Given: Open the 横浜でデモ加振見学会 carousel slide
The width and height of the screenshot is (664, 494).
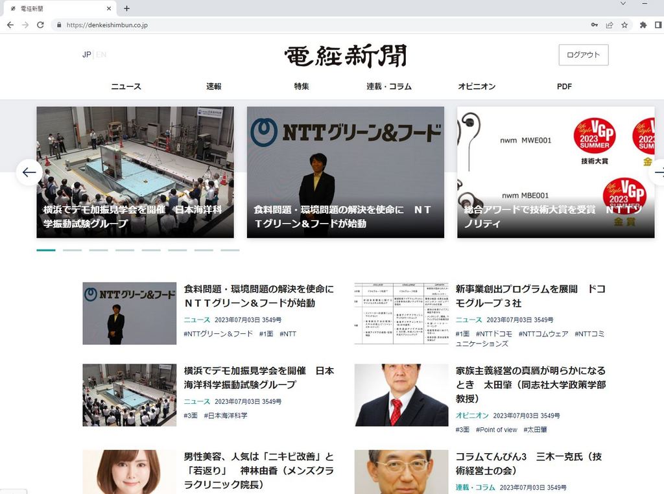Looking at the screenshot, I should tap(135, 172).
